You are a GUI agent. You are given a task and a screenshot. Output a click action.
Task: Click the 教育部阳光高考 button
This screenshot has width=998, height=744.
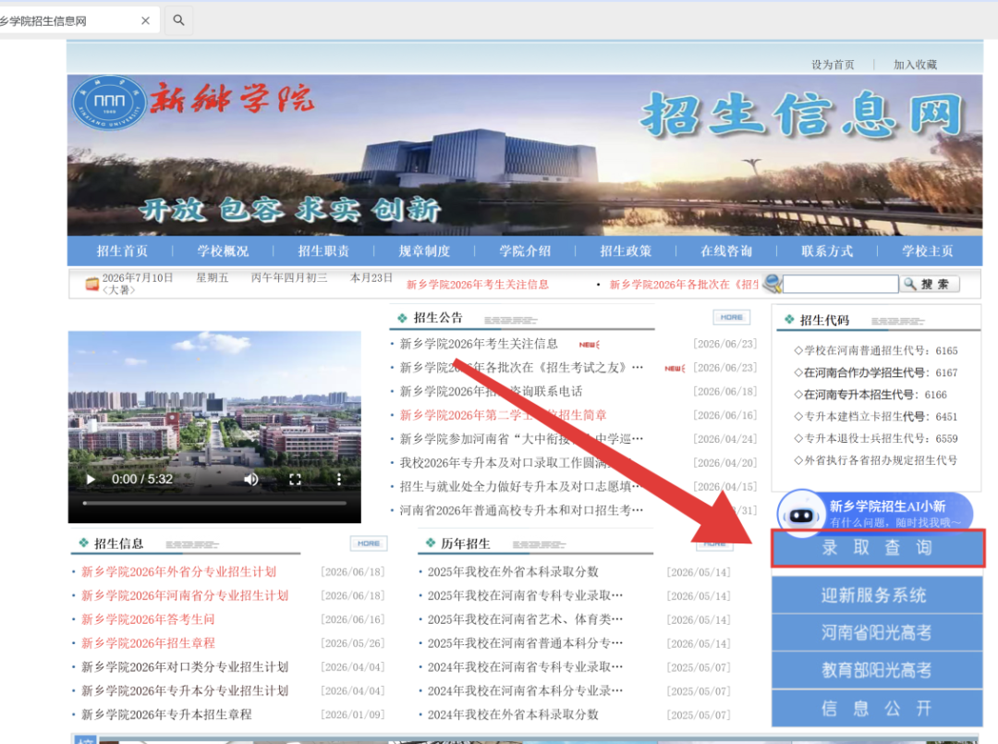(x=877, y=670)
